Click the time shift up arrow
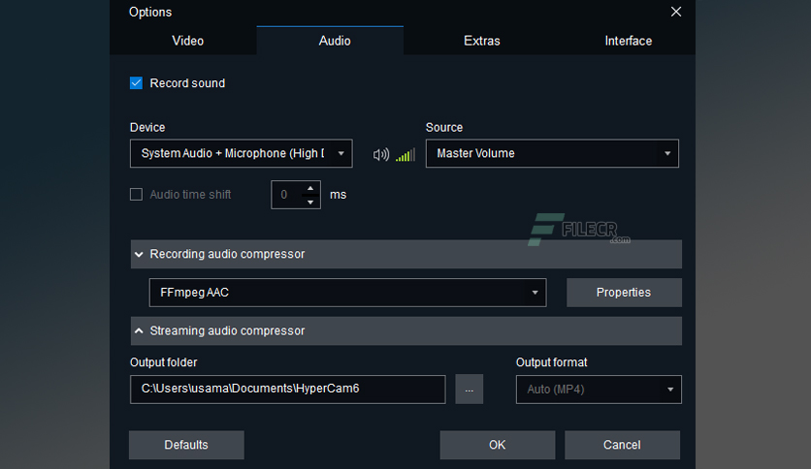The height and width of the screenshot is (469, 811). click(310, 188)
